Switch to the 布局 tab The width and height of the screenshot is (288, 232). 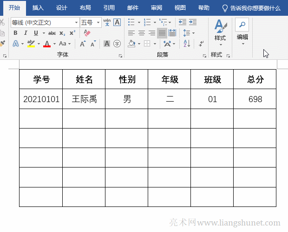[x=85, y=8]
